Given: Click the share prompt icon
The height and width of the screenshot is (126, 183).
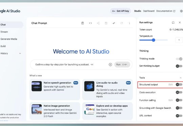Looking at the screenshot, I should (x=98, y=23).
